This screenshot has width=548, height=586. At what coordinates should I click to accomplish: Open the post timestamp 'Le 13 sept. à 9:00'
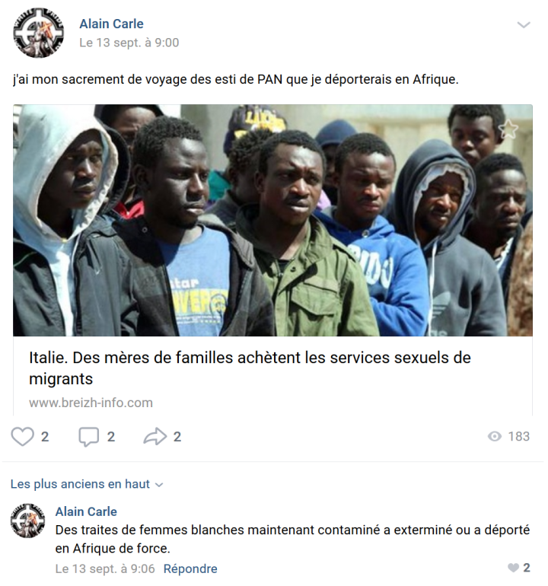pyautogui.click(x=129, y=43)
